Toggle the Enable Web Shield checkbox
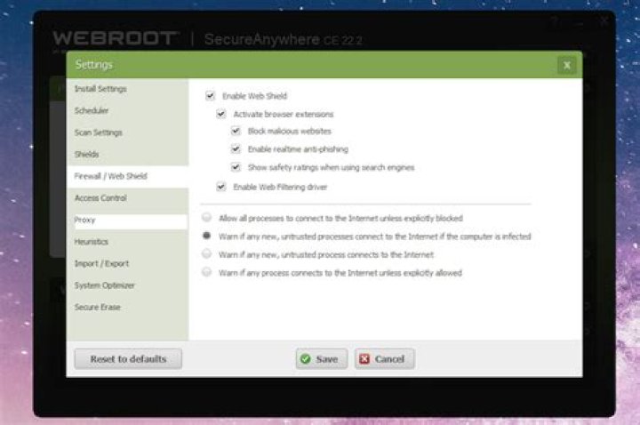 coord(210,96)
